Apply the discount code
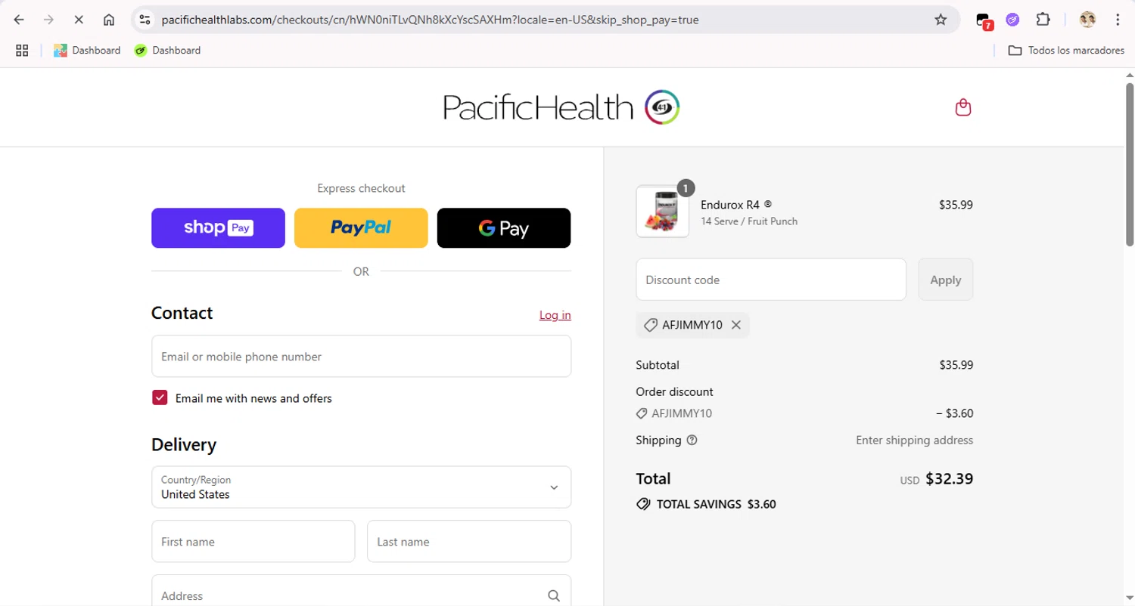Screen dimensions: 1135x606 [946, 280]
